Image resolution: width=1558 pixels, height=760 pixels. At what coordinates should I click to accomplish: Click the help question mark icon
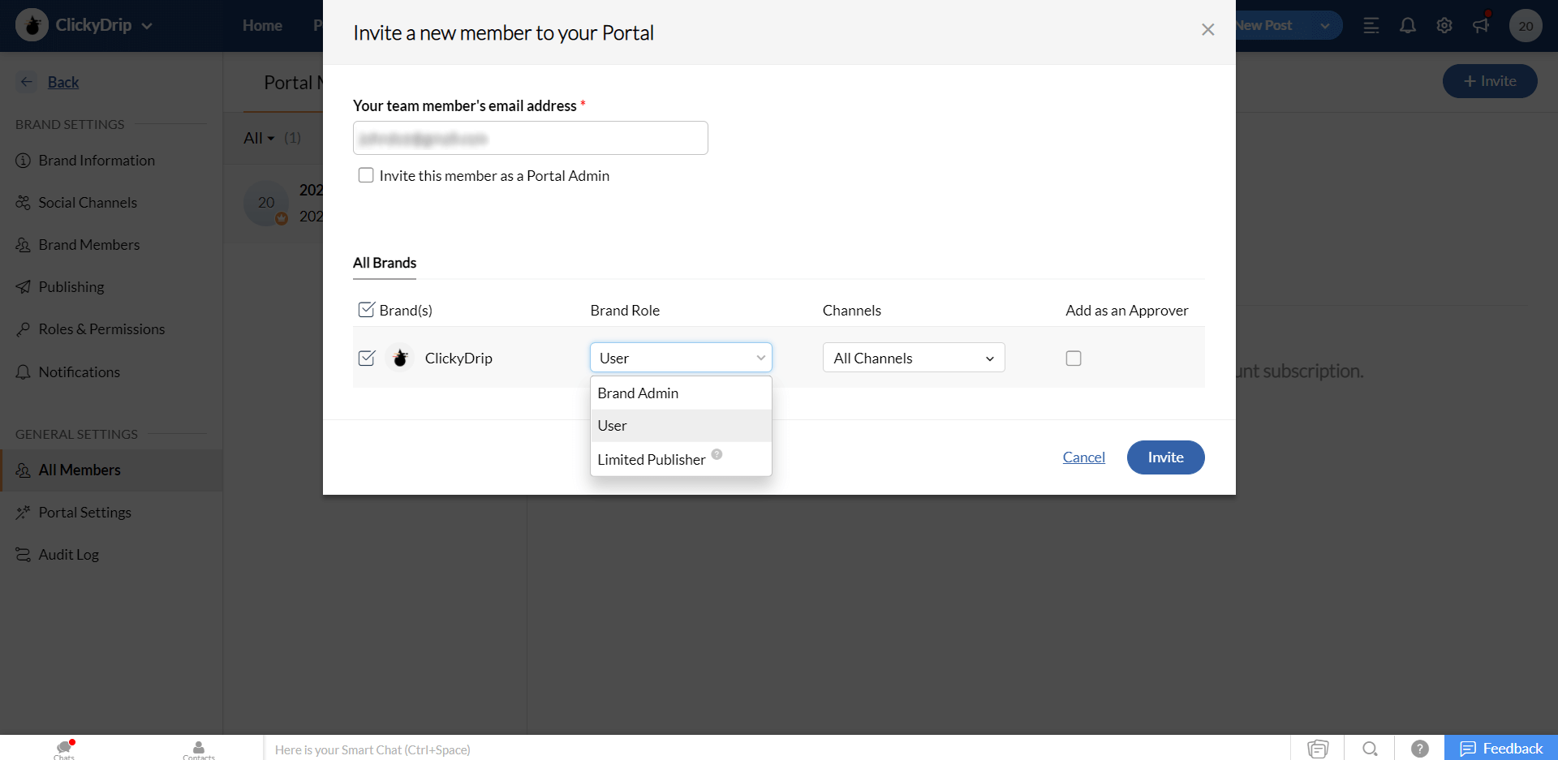point(1419,749)
